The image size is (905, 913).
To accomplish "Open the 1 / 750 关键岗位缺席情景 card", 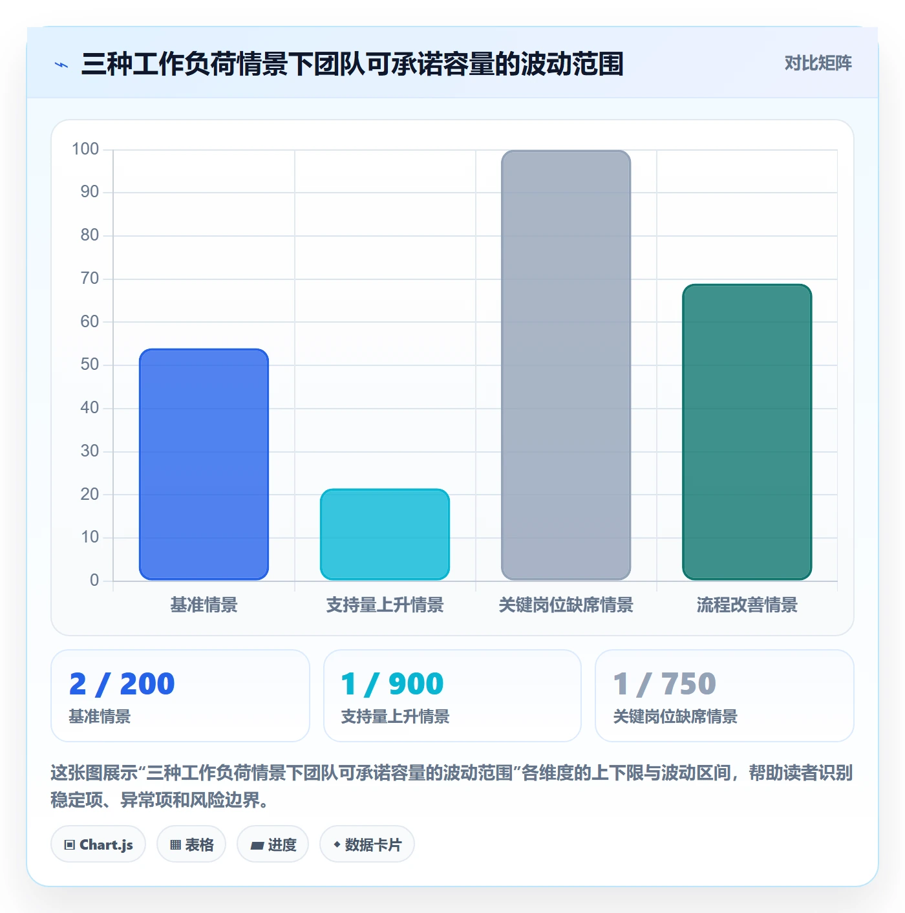I will pos(725,696).
